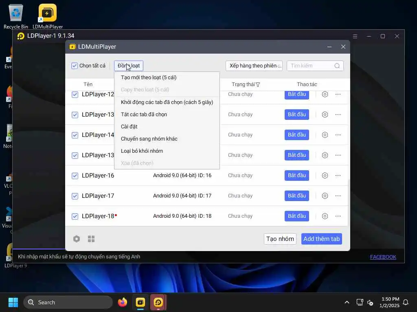This screenshot has height=312, width=417.
Task: Uncheck Chọn tất cả checkbox
Action: (x=75, y=66)
